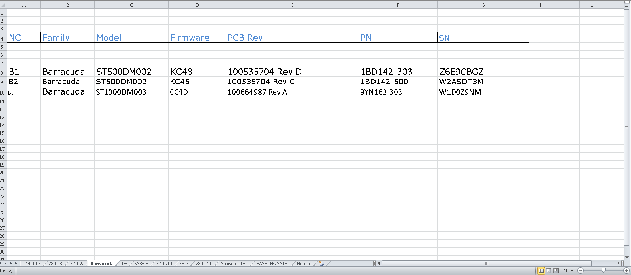The width and height of the screenshot is (631, 275).
Task: Select cell containing B3
Action: pyautogui.click(x=24, y=92)
